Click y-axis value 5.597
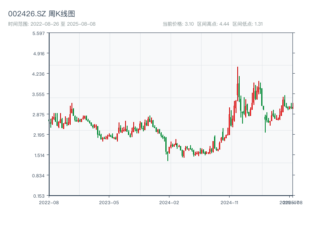 39,33
